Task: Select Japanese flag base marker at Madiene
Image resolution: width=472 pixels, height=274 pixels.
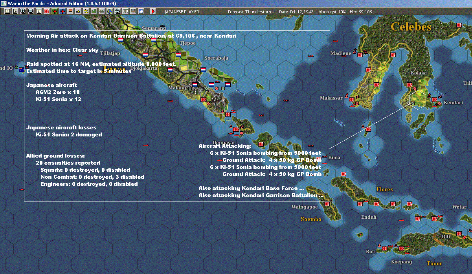Action: point(359,55)
